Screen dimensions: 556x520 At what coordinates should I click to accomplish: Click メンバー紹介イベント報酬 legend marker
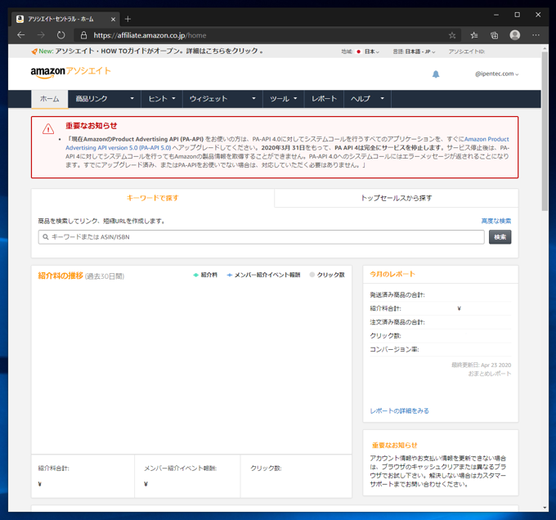(x=230, y=275)
